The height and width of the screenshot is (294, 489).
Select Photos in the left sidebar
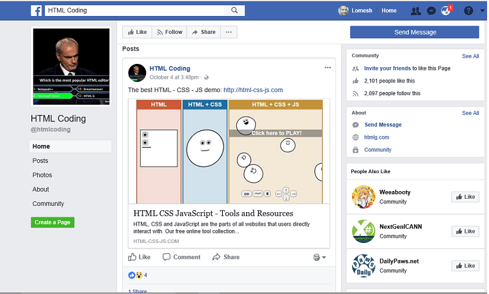[x=42, y=175]
